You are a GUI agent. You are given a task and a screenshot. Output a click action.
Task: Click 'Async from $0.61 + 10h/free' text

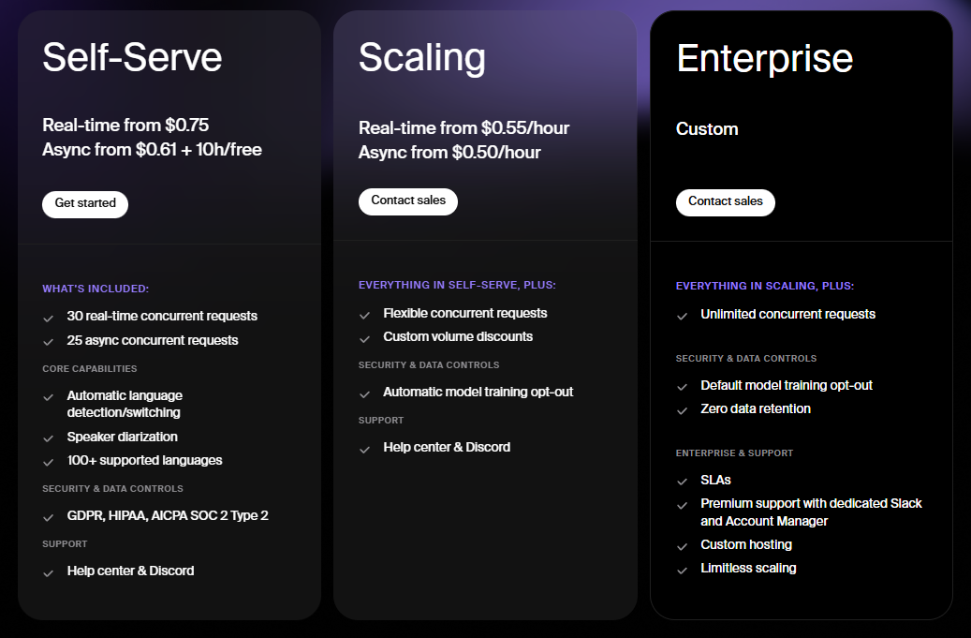point(152,149)
